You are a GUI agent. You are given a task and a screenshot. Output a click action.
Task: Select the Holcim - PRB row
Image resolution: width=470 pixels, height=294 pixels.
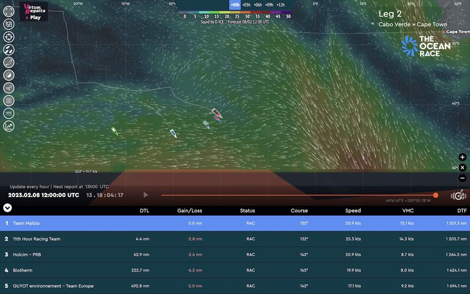(x=235, y=255)
